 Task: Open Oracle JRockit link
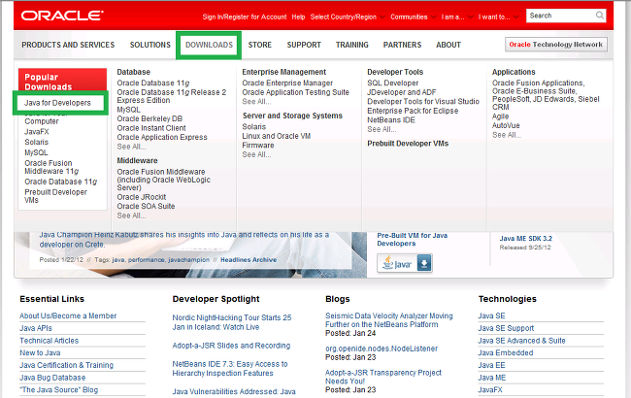point(142,197)
